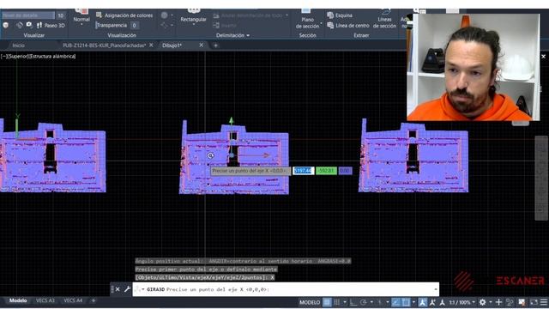Toggle object snap tracking in status bar
The image size is (549, 309).
point(395,302)
